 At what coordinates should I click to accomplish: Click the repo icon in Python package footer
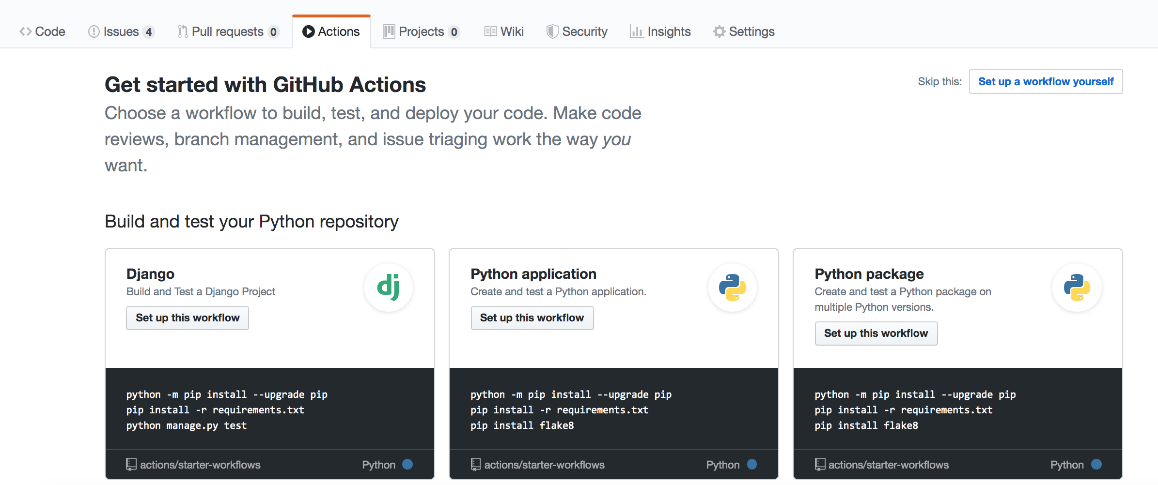(820, 465)
